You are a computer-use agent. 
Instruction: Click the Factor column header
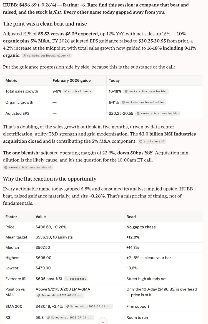click(11, 217)
